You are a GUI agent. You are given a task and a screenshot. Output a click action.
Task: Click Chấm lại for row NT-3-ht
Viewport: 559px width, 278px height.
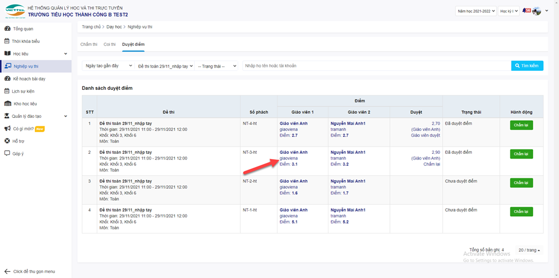click(521, 154)
